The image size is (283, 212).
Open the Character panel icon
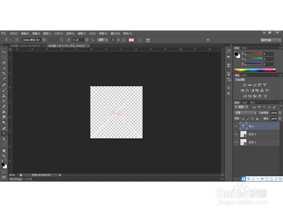229,88
